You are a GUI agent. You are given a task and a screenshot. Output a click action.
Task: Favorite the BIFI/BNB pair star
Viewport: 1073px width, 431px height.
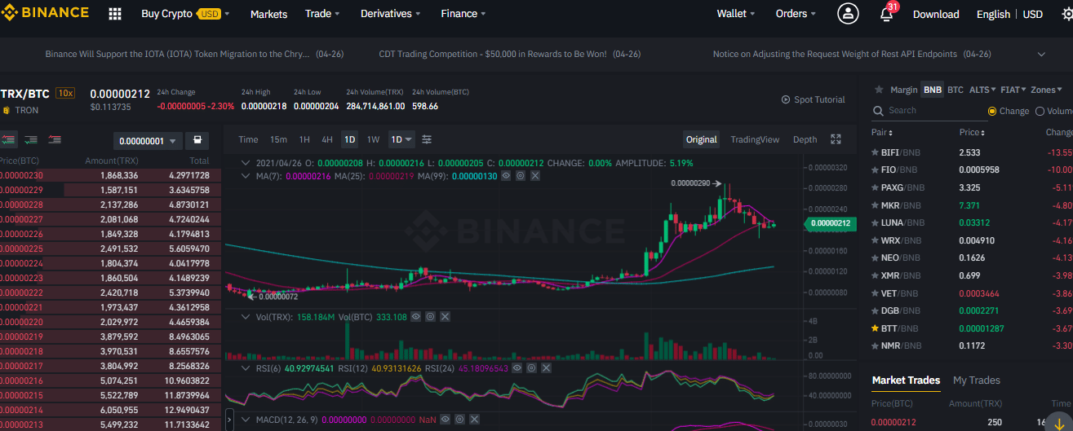876,152
